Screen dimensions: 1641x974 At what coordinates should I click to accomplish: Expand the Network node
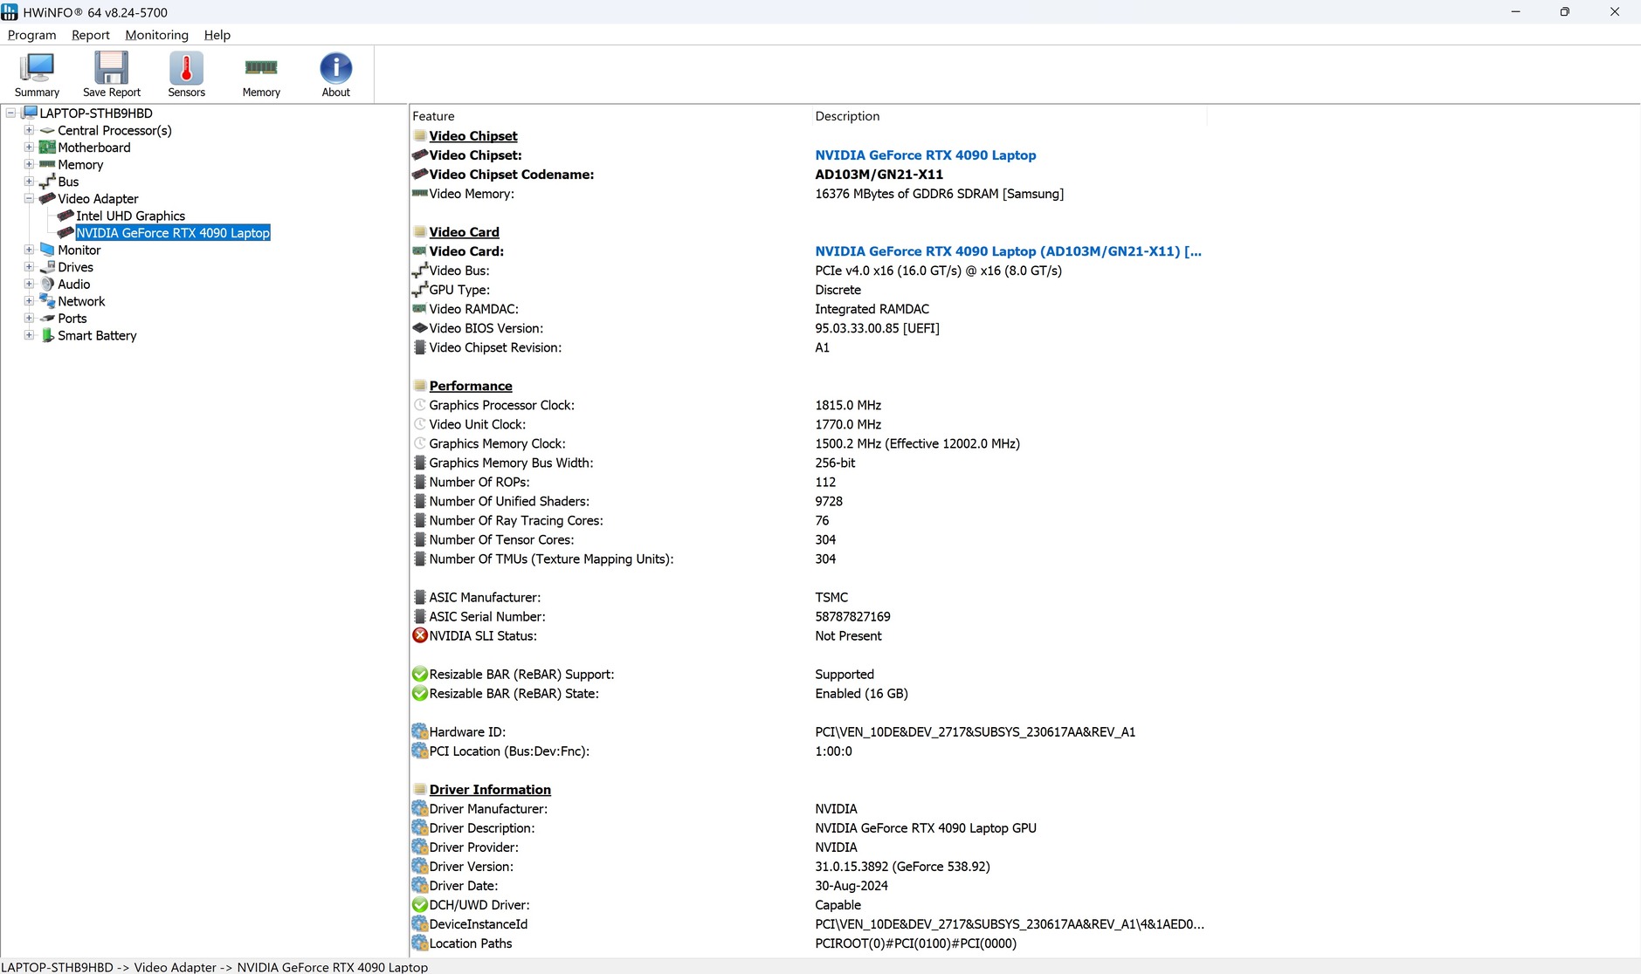coord(29,301)
